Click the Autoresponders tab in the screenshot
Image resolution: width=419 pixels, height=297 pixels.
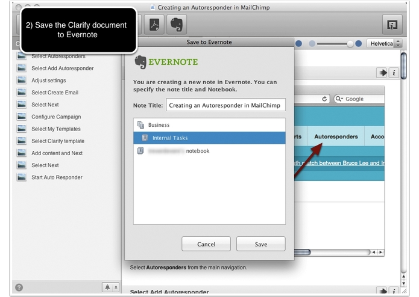pyautogui.click(x=336, y=136)
